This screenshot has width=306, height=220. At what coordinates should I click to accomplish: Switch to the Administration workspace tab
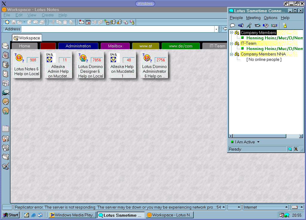(x=78, y=46)
